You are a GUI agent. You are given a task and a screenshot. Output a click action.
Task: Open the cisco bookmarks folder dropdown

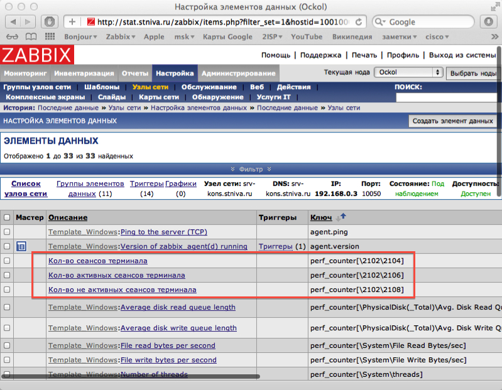(437, 37)
